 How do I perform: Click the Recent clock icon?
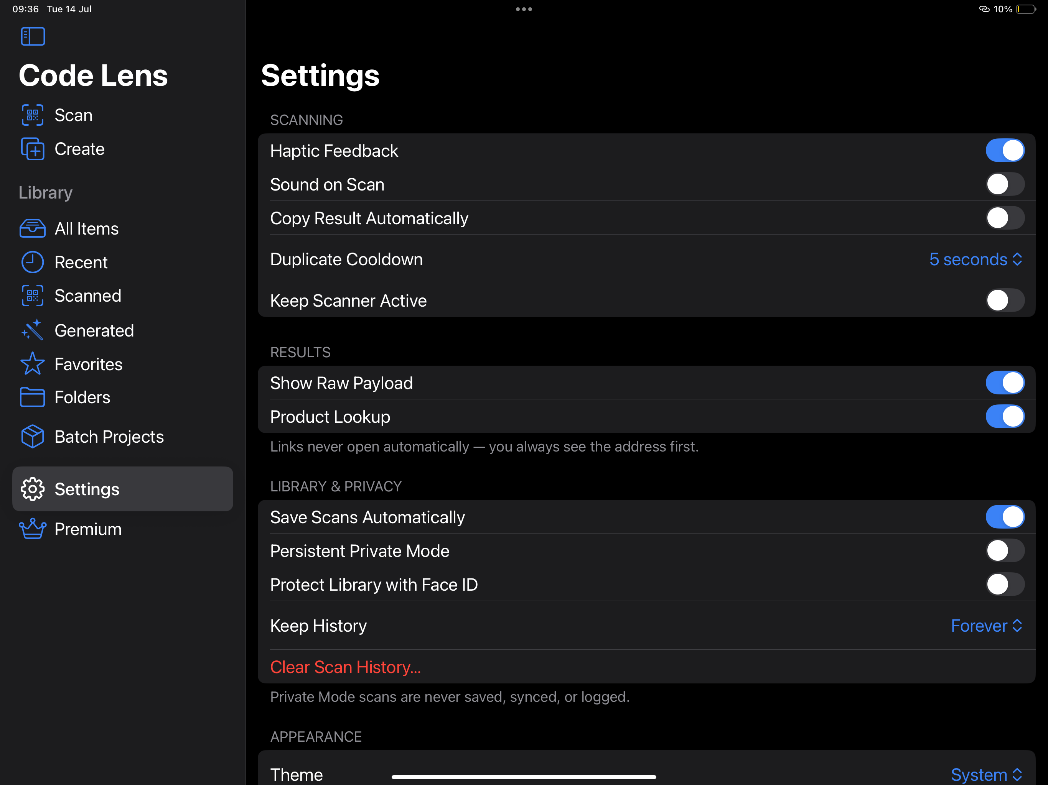32,262
